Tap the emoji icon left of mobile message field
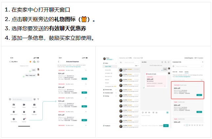The height and width of the screenshot is (139, 212). pos(10,99)
